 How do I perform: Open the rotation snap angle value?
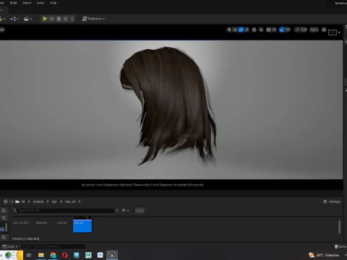pyautogui.click(x=288, y=30)
